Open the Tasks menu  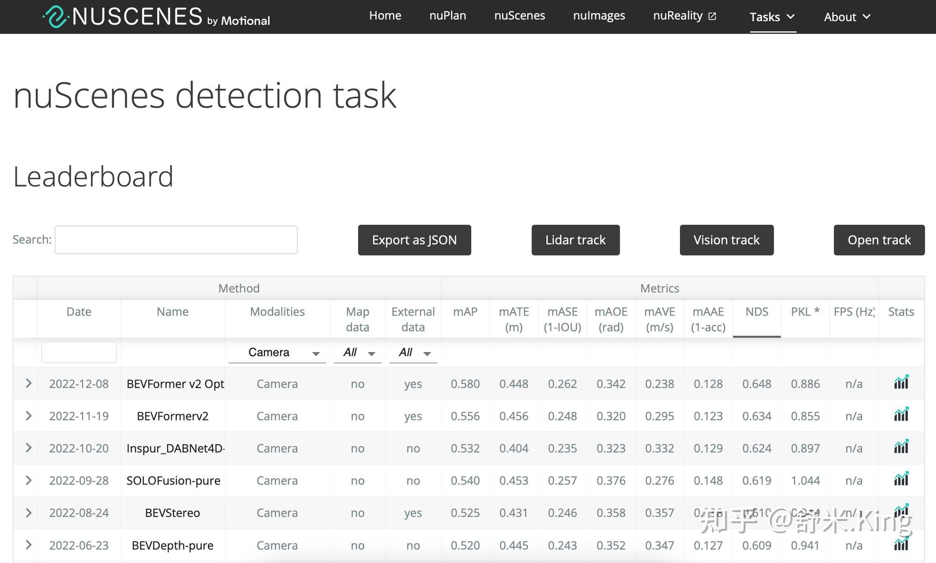point(772,17)
